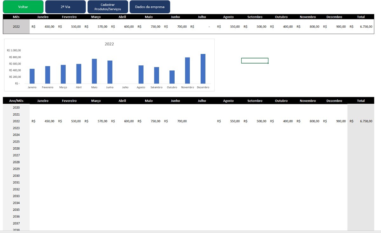Click the 2022 chart title
Viewport: 381px width, 233px height.
click(109, 44)
